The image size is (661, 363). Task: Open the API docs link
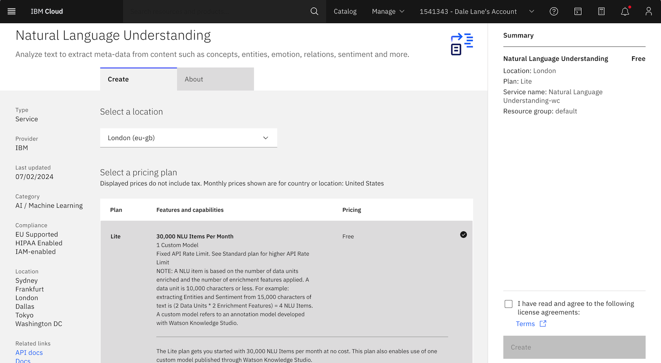click(29, 353)
